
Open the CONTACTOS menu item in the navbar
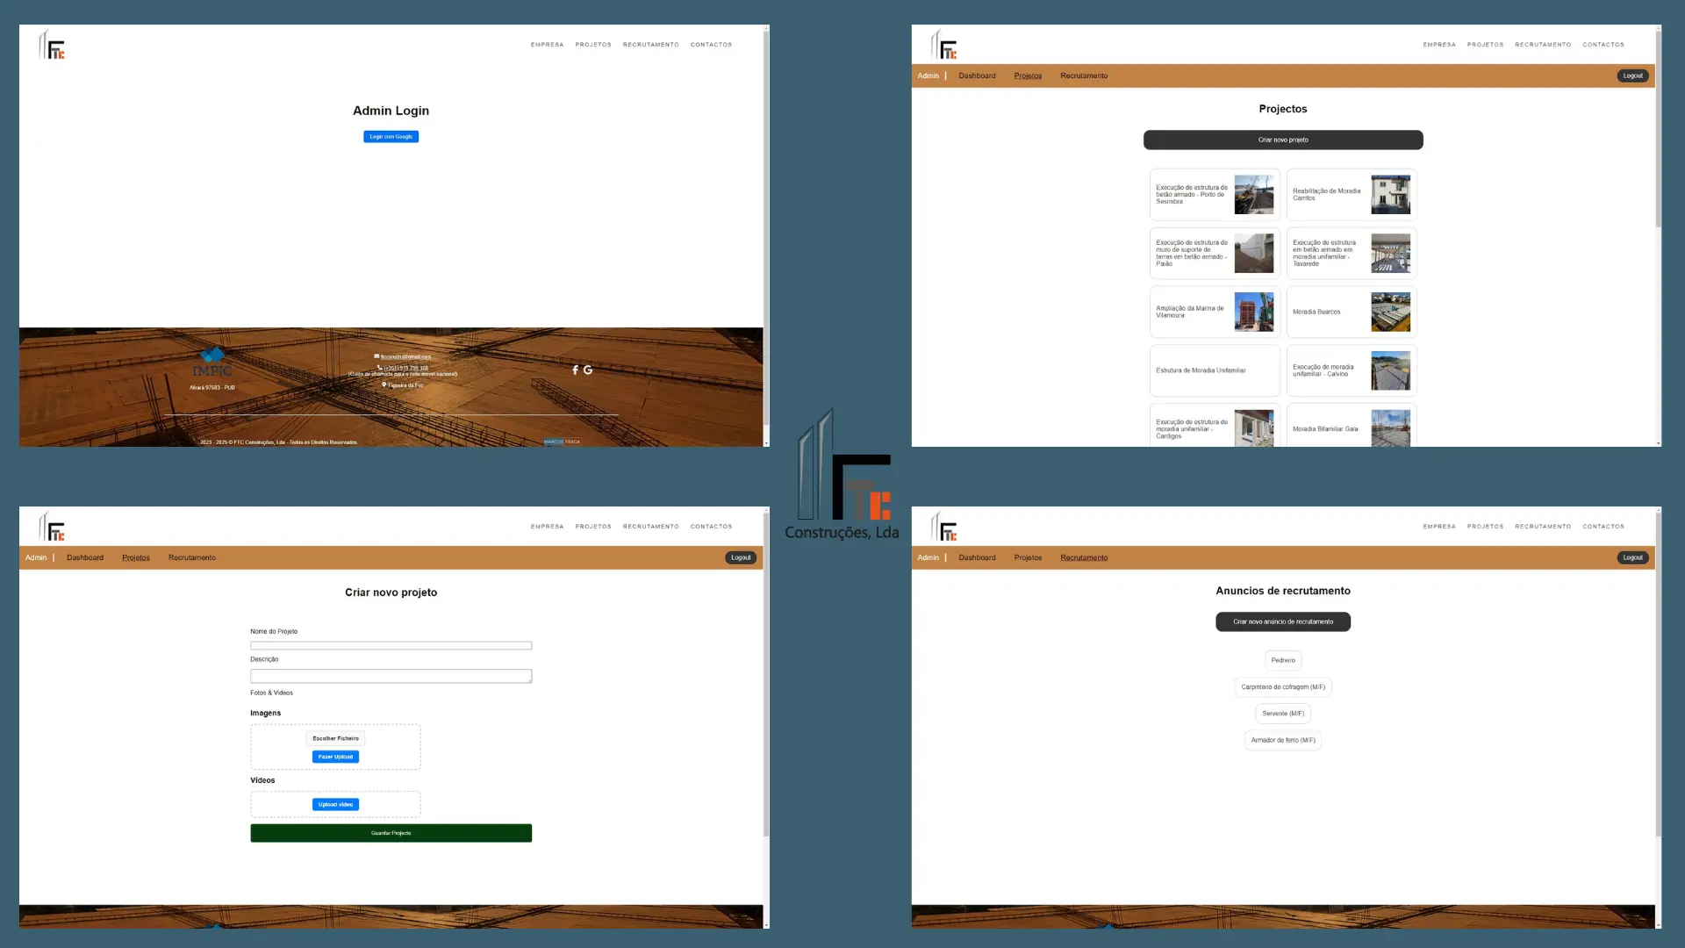tap(711, 44)
